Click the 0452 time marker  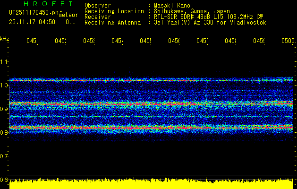[60, 41]
